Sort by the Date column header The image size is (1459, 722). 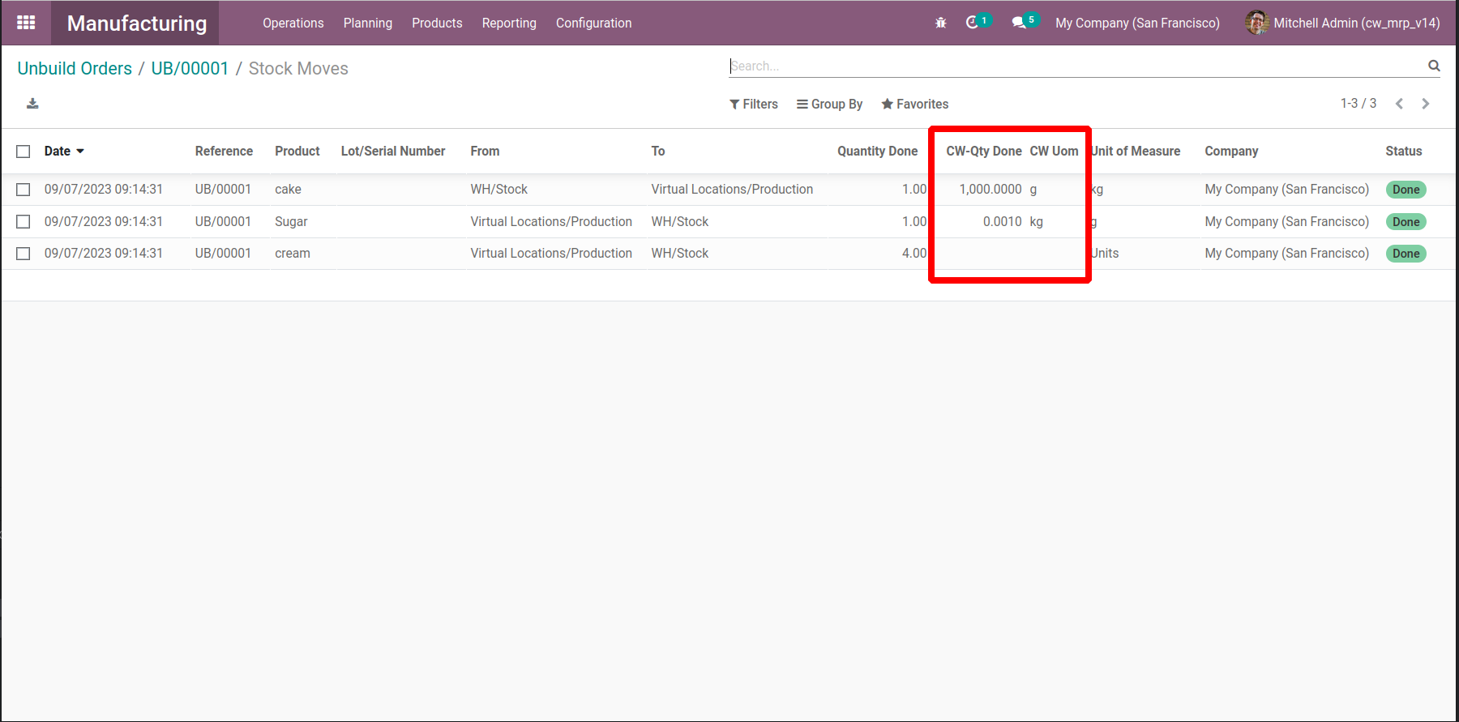(x=58, y=152)
